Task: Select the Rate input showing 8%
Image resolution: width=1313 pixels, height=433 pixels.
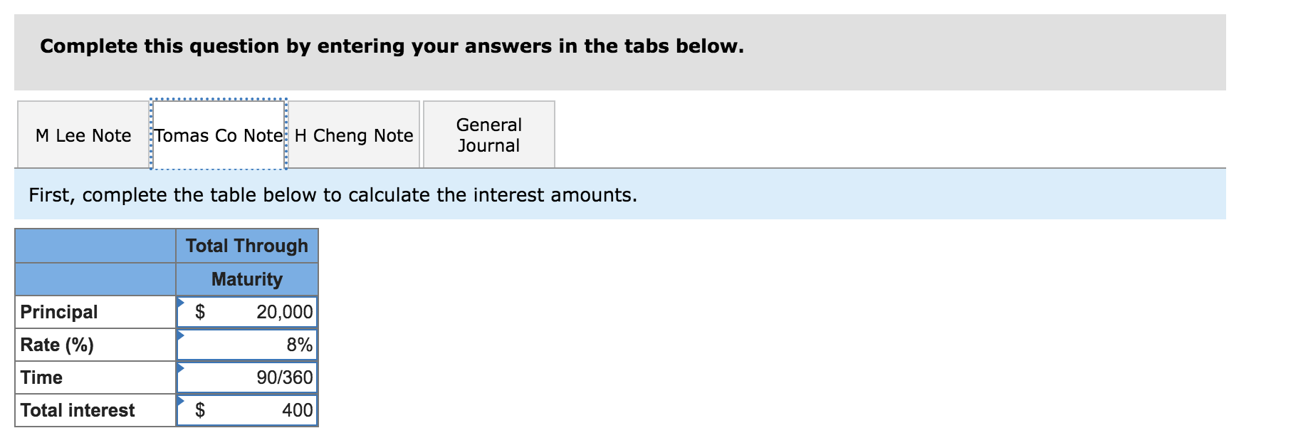Action: pos(263,345)
